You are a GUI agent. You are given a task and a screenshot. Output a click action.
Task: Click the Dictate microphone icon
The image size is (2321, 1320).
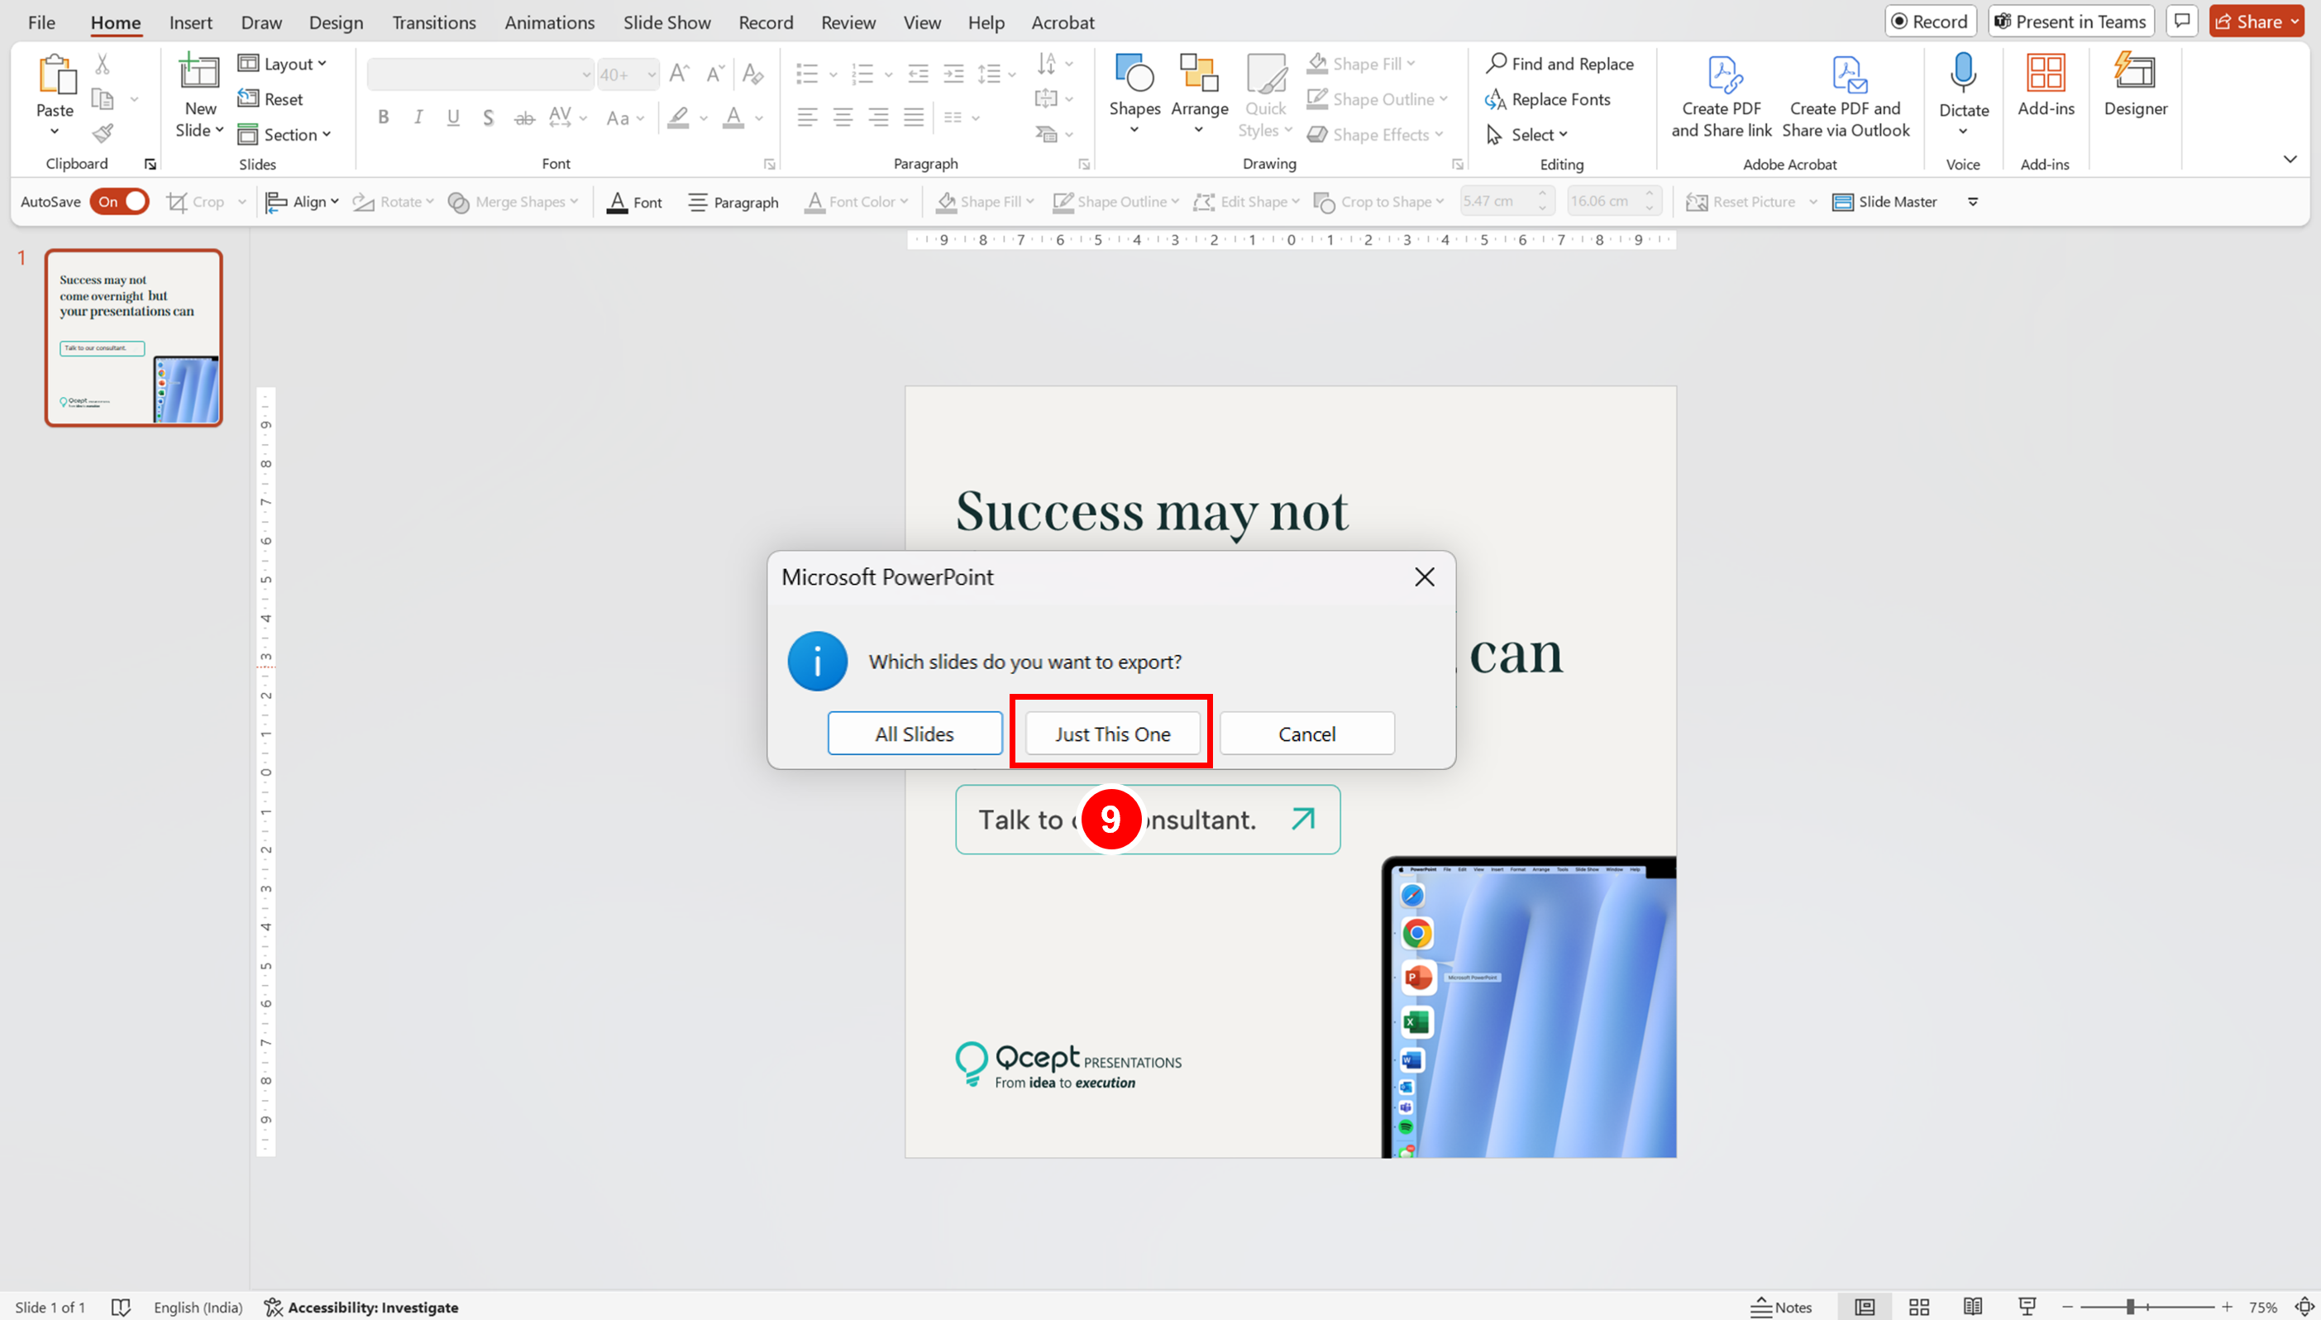tap(1963, 75)
